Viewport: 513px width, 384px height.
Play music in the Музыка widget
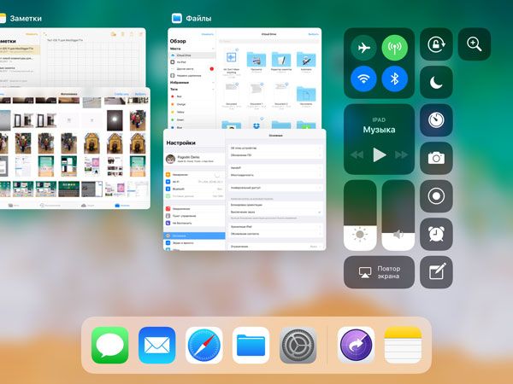[x=379, y=154]
